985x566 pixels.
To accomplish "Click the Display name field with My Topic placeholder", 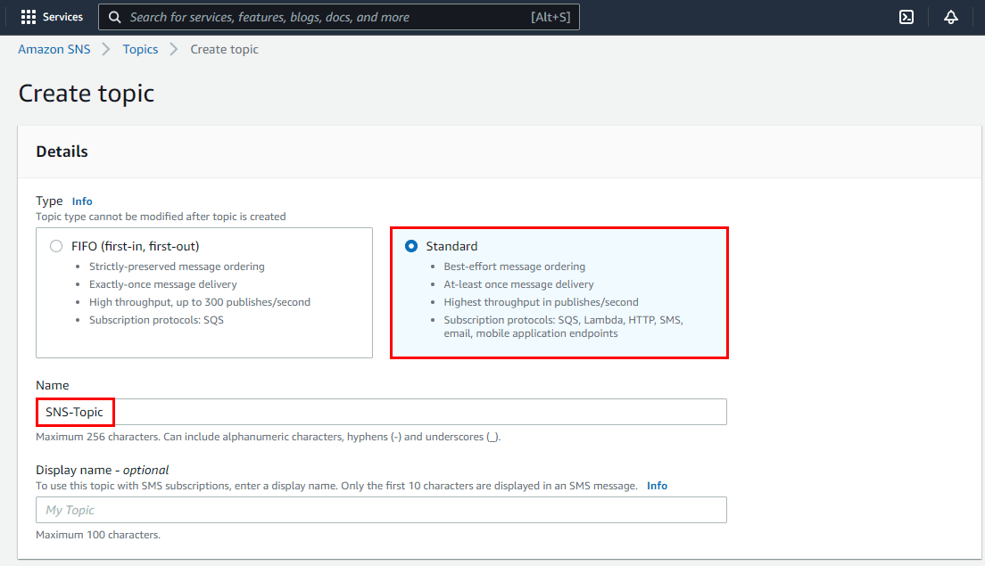I will pyautogui.click(x=381, y=510).
